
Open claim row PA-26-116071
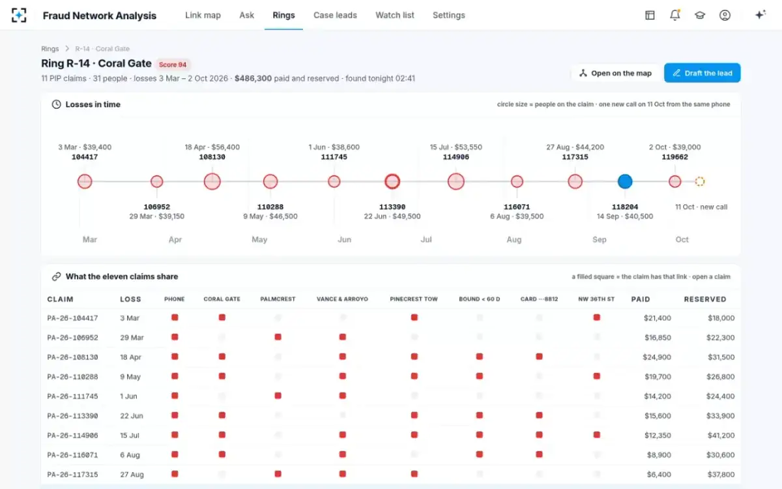[x=391, y=455]
